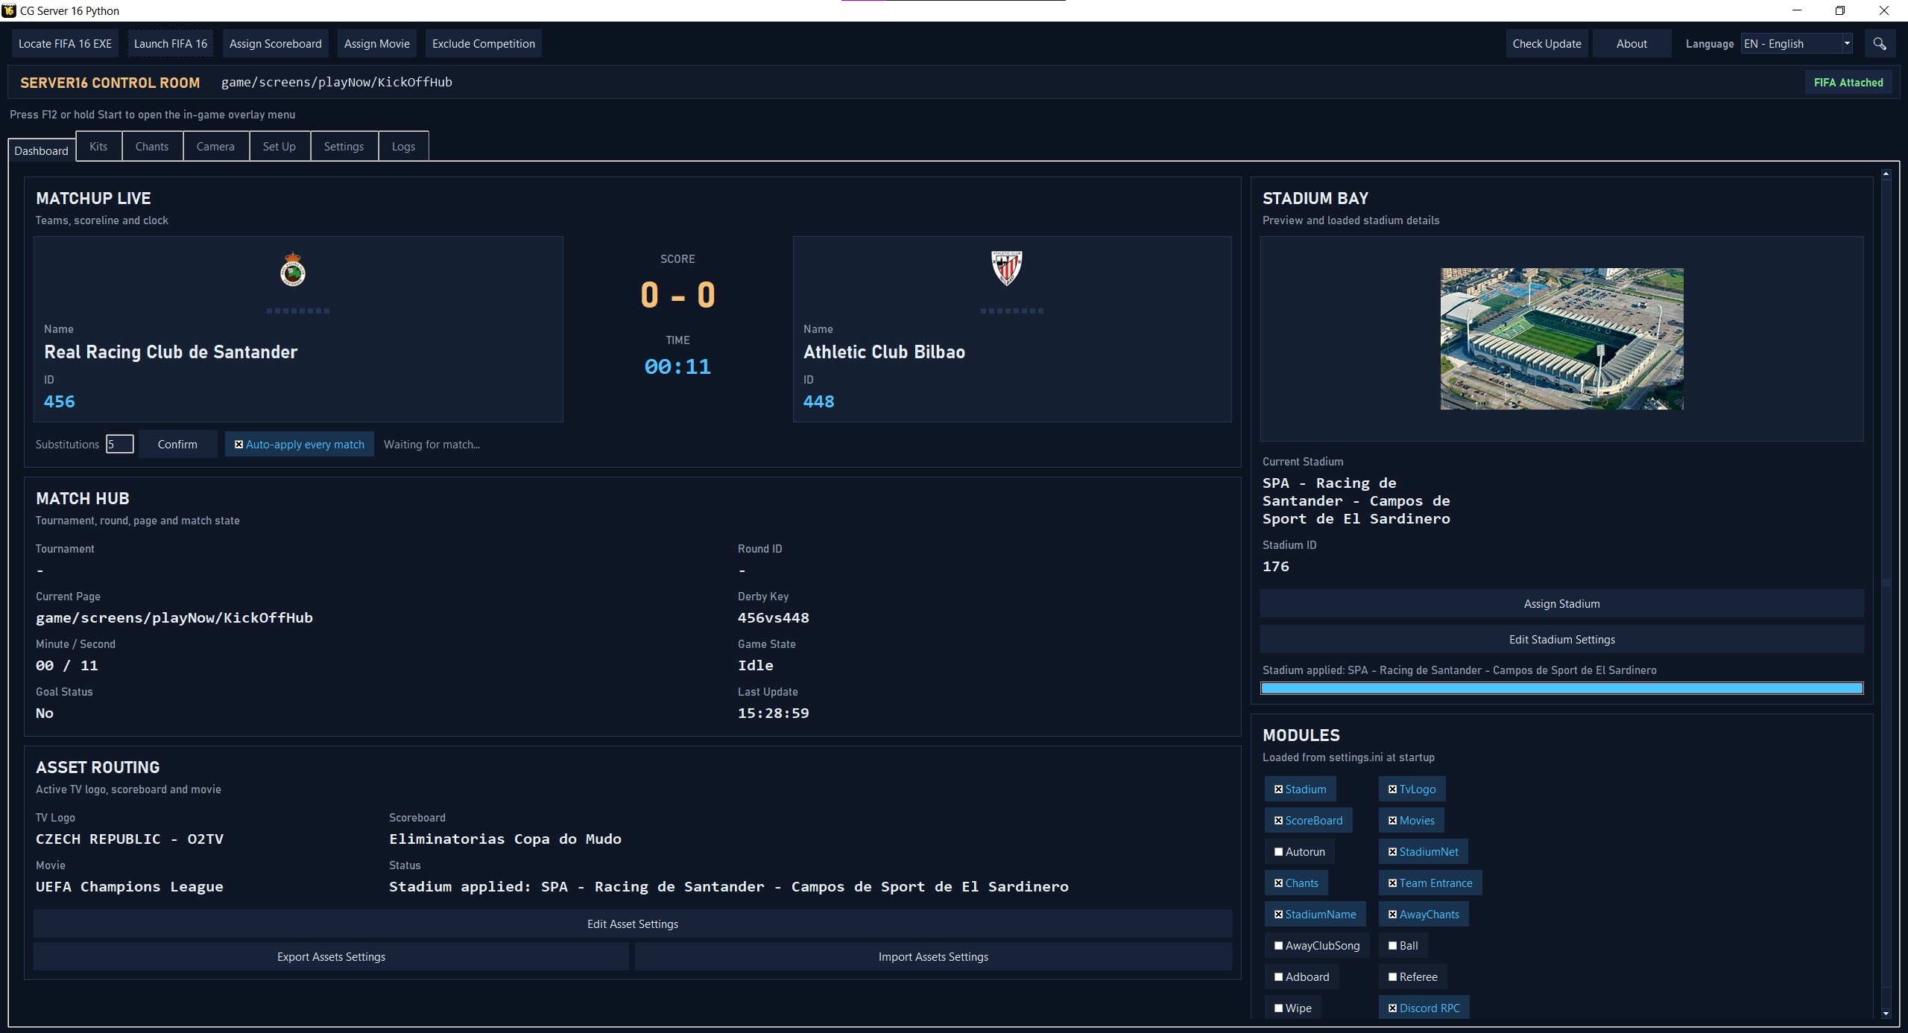Click the FIFA Attached status label

[1848, 83]
